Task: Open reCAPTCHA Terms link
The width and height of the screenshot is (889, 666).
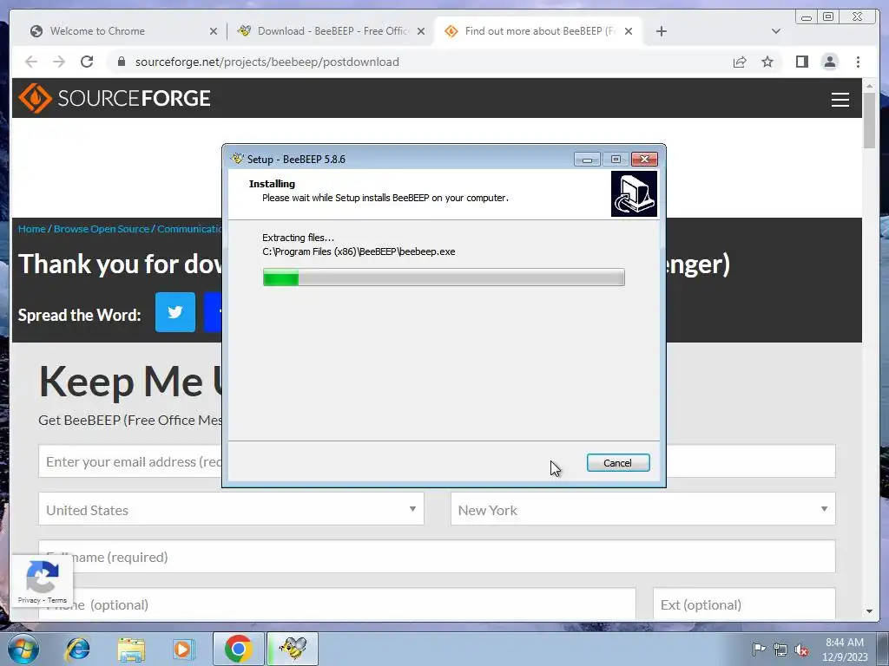Action: coord(57,600)
